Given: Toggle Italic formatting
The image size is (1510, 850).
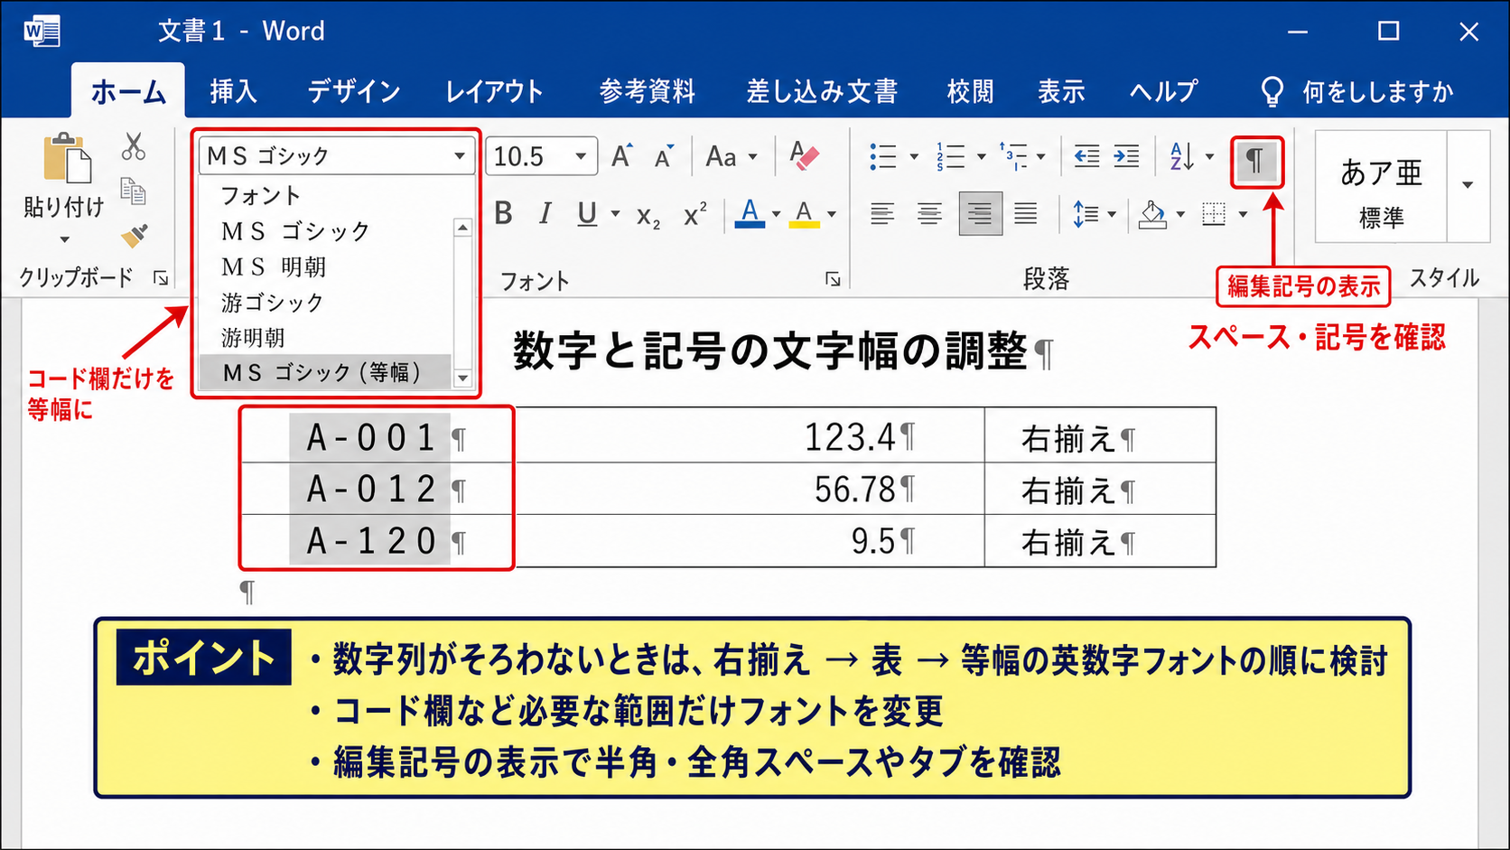Looking at the screenshot, I should (x=545, y=214).
